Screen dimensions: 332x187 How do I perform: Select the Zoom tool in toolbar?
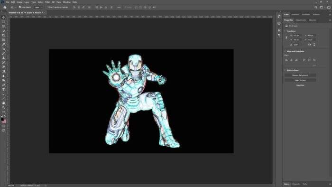pyautogui.click(x=3, y=107)
